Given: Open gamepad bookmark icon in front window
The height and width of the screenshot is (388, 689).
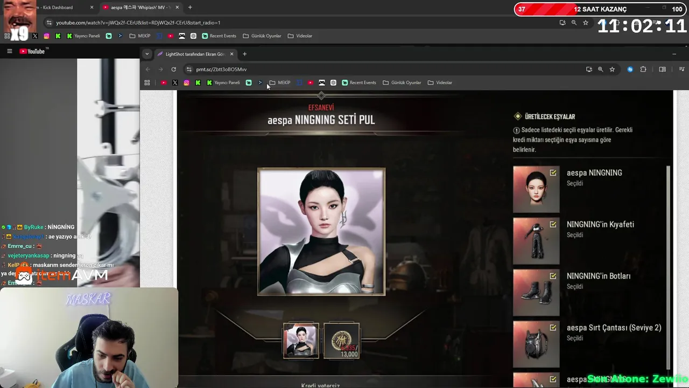Looking at the screenshot, I should (x=322, y=82).
